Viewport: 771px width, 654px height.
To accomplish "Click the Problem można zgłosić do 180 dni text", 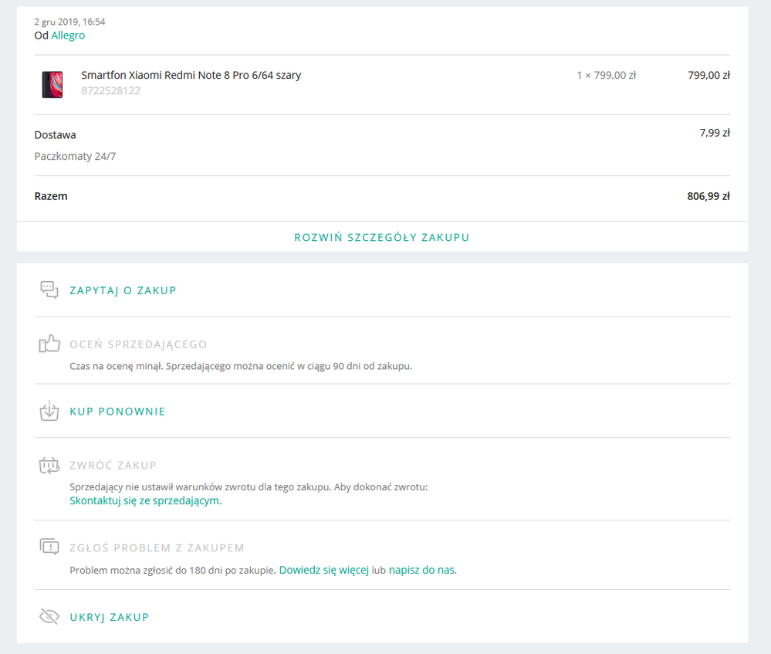I will [172, 571].
